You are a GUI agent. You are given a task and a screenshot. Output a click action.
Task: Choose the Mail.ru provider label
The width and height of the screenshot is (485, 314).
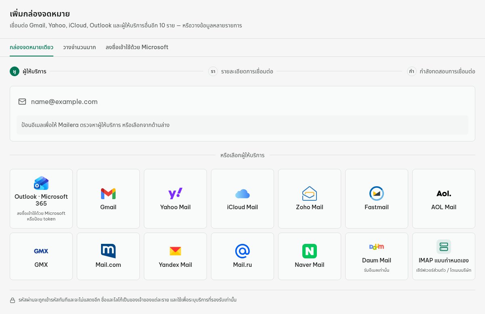click(x=242, y=265)
